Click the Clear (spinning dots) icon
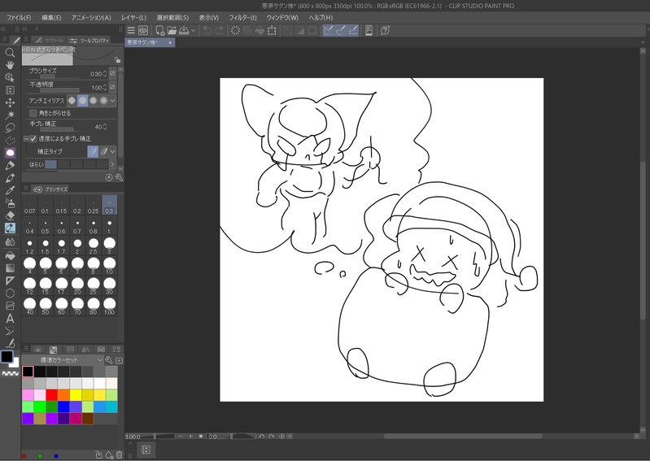This screenshot has width=650, height=461. 235,30
